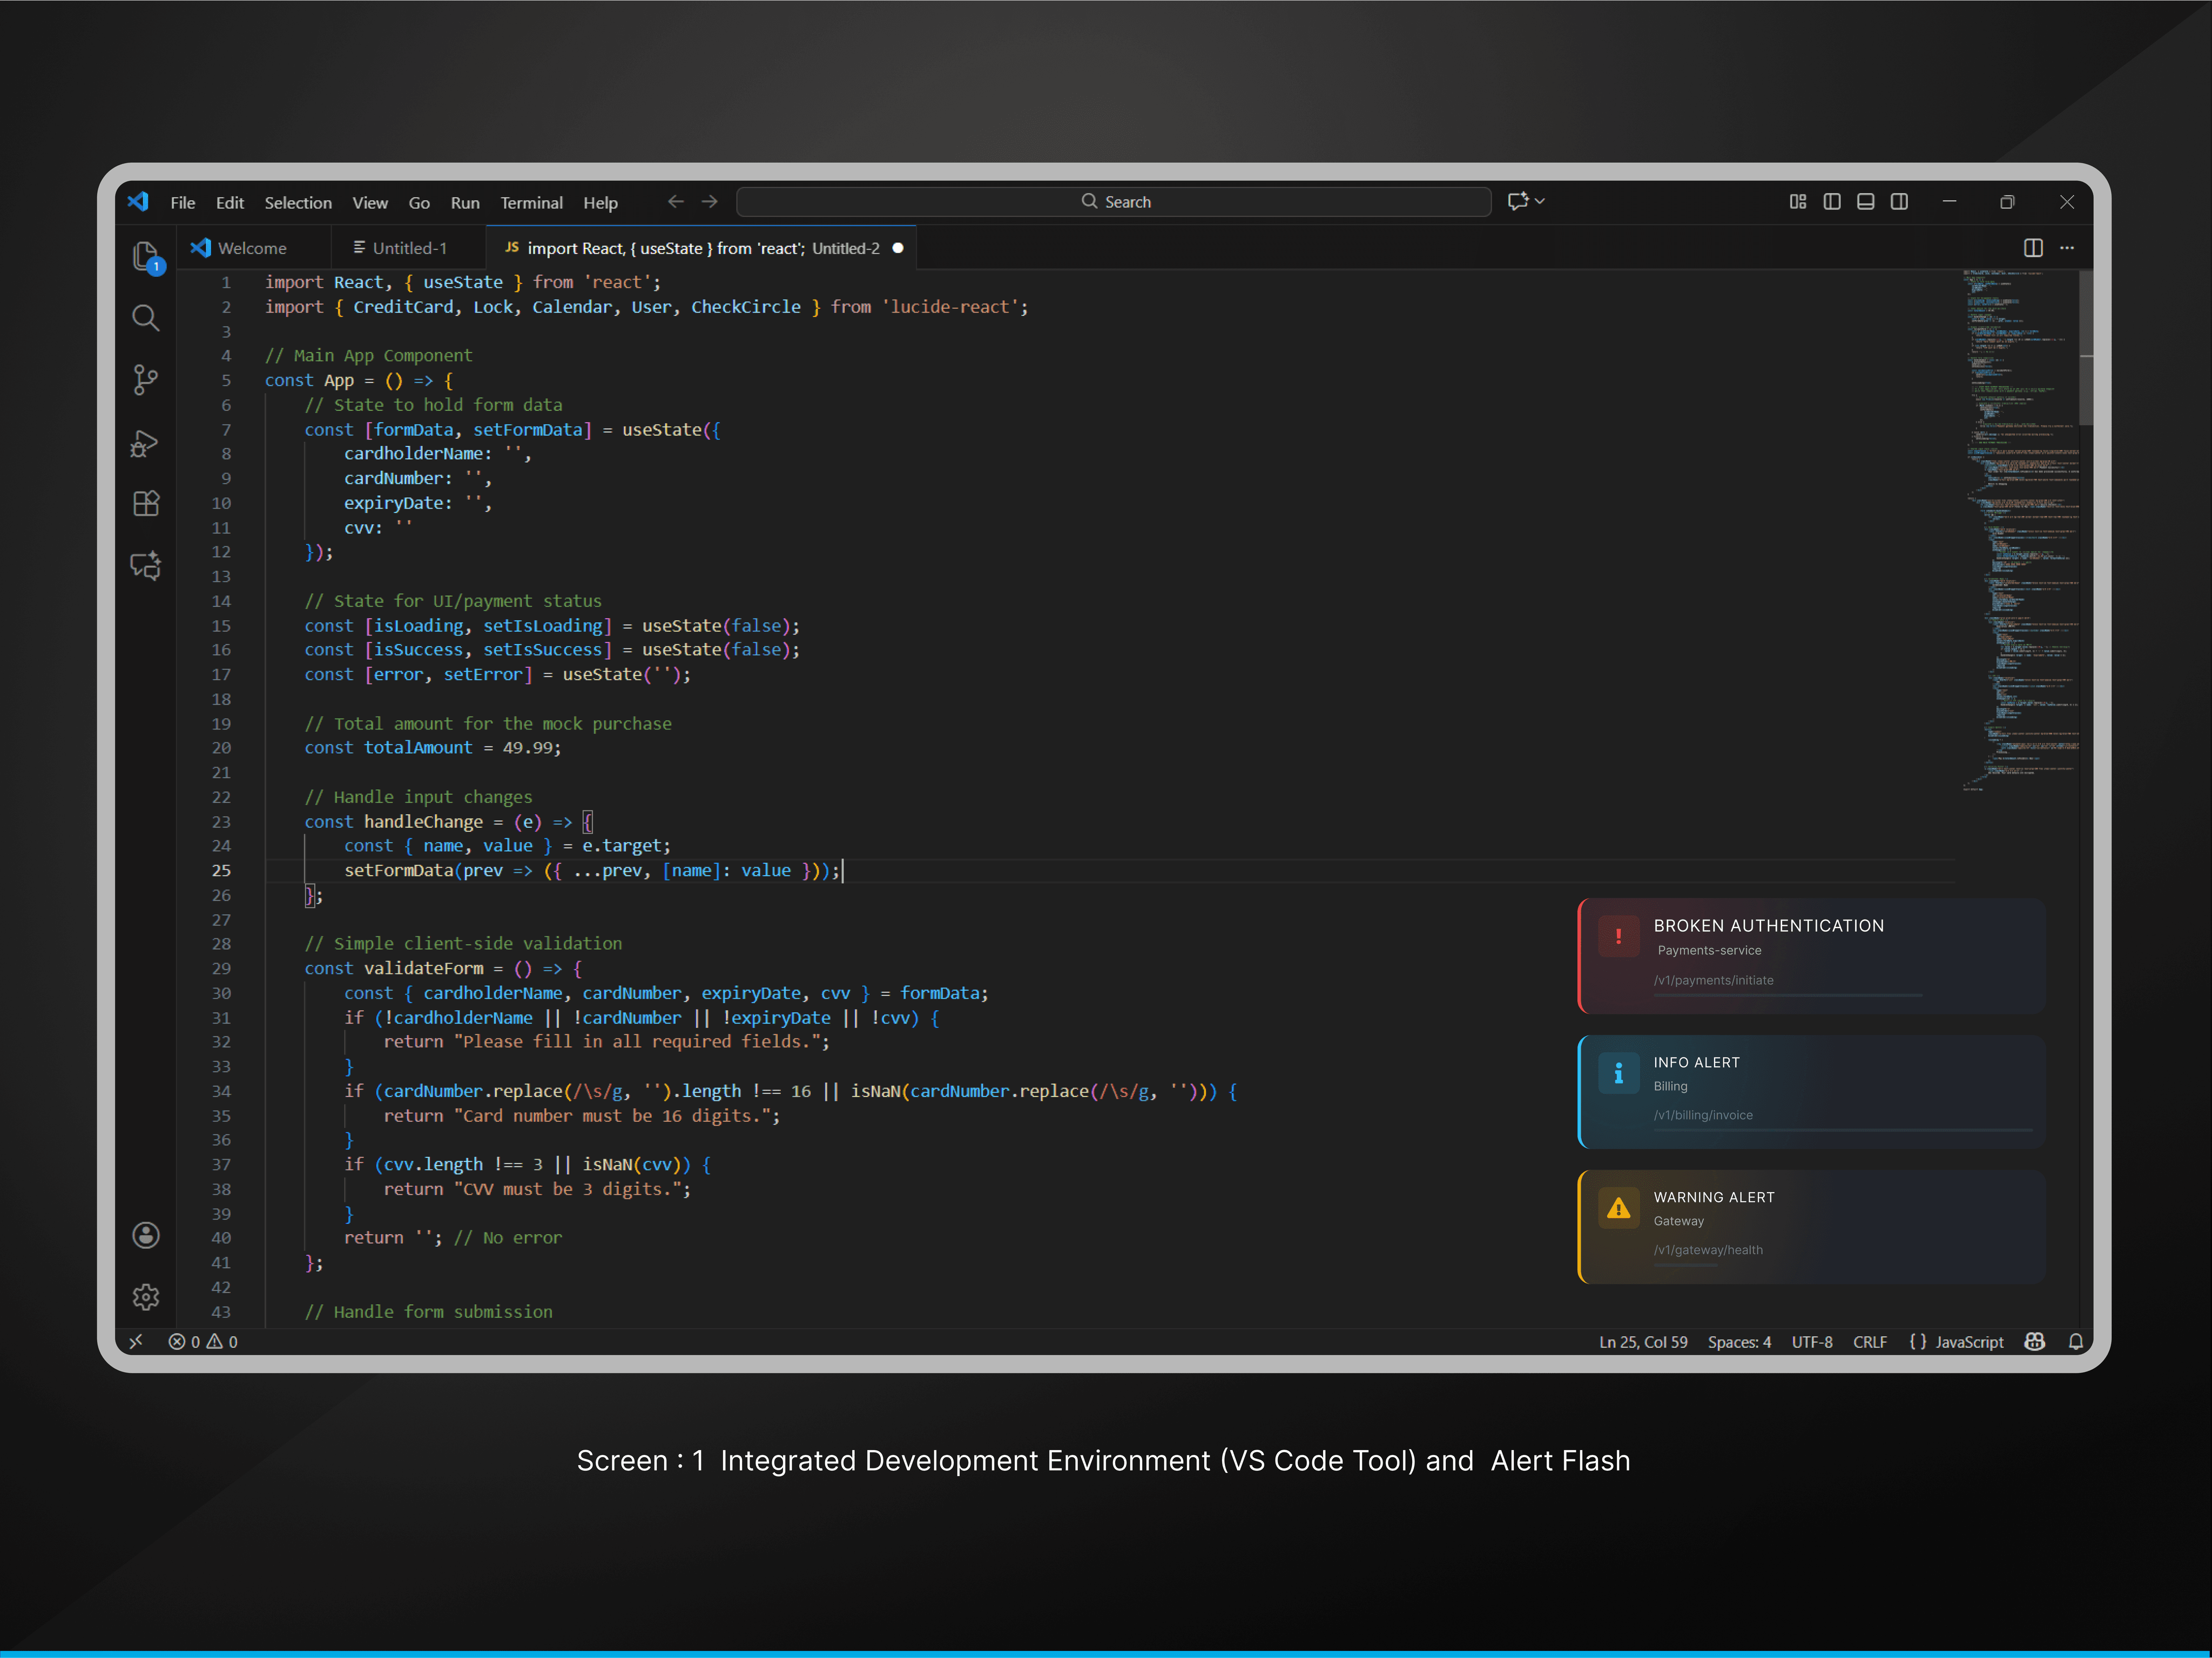Toggle the primary side bar layout button
This screenshot has height=1658, width=2212.
coord(1832,202)
